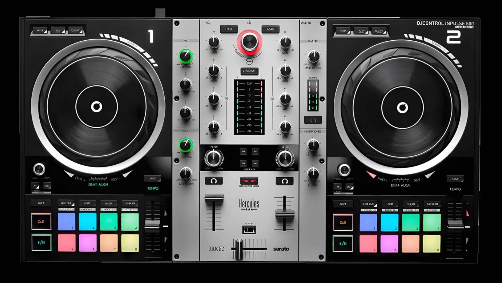Select Sampler pad mode on deck 2
Image resolution: width=502 pixels, height=283 pixels.
click(432, 204)
